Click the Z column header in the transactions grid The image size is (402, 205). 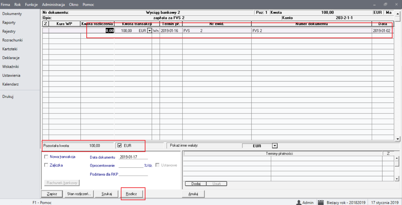pyautogui.click(x=45, y=24)
